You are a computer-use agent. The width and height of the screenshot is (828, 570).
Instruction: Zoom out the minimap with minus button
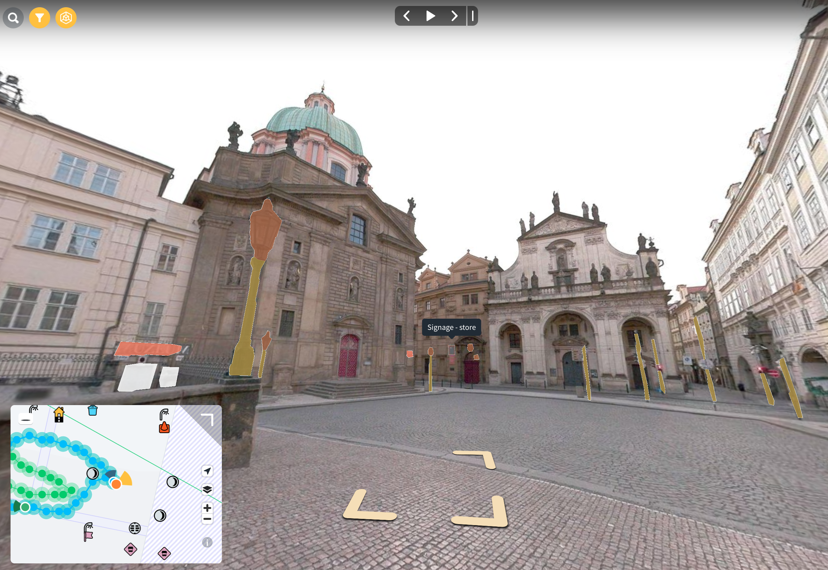click(207, 519)
